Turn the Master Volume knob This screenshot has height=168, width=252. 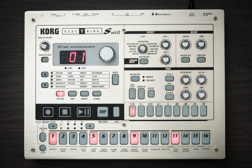tap(45, 46)
